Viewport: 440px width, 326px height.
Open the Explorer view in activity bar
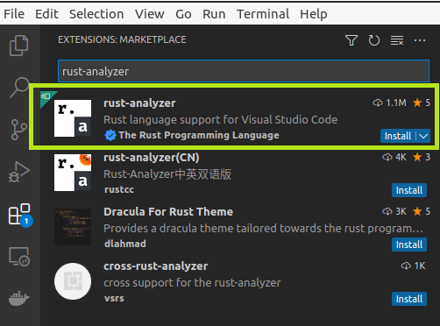[19, 46]
